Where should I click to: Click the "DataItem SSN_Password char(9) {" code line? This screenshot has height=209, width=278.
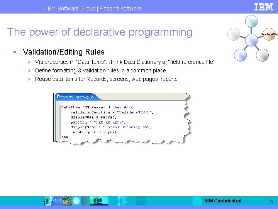point(97,107)
